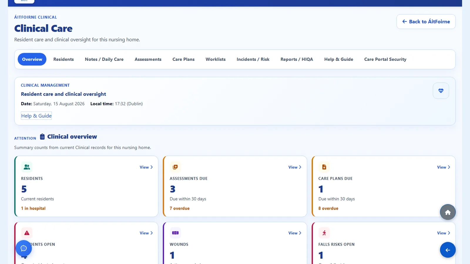
Task: Click the round blue back-arrow button
Action: 448,250
